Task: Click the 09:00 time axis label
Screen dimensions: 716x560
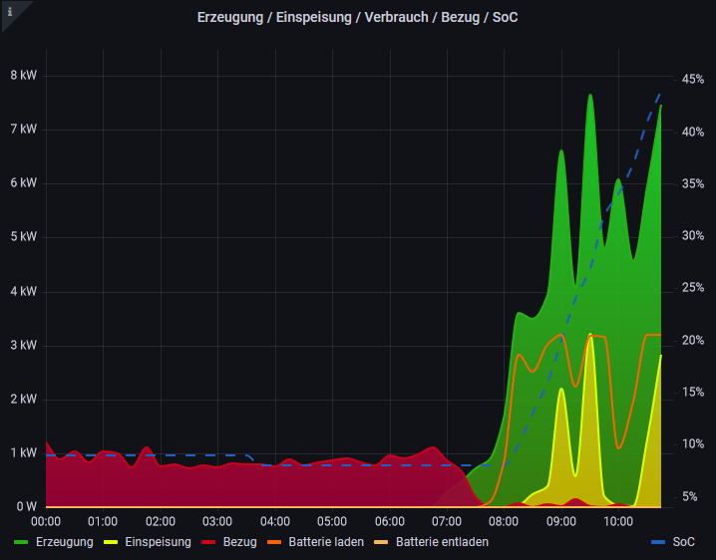Action: (x=561, y=522)
